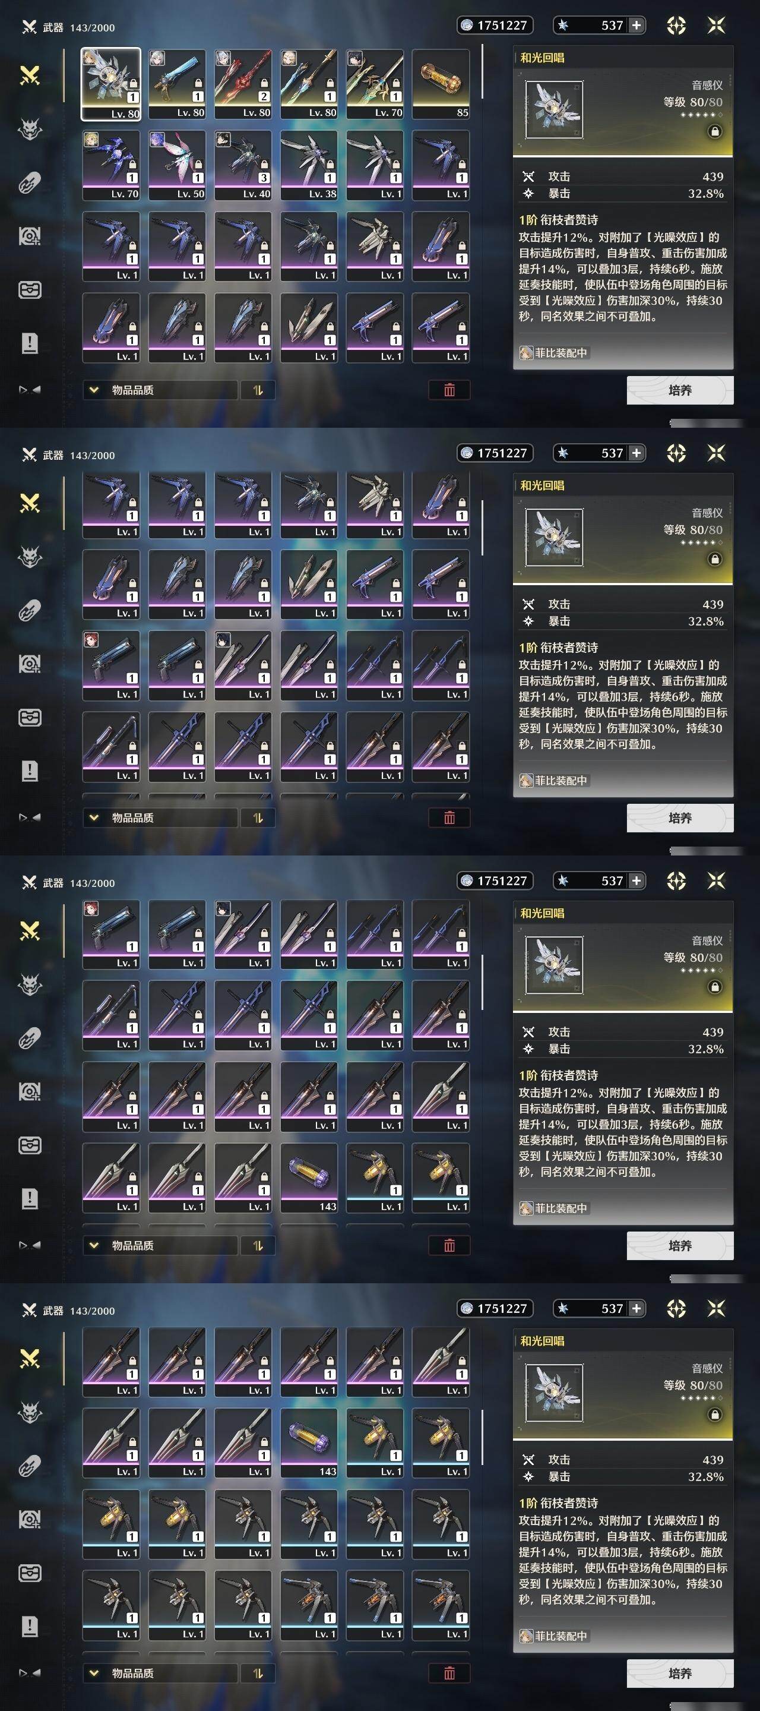
Task: Click the topmost 培养 button
Action: [680, 390]
